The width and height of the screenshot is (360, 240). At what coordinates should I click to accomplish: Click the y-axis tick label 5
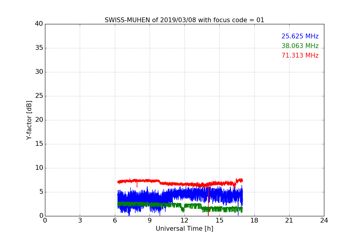41,192
